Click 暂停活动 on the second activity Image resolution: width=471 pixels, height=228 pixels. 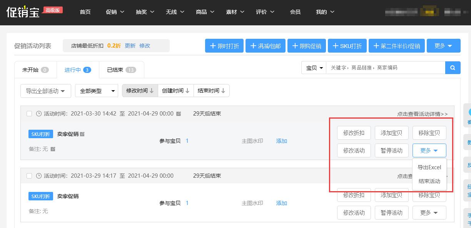click(391, 213)
